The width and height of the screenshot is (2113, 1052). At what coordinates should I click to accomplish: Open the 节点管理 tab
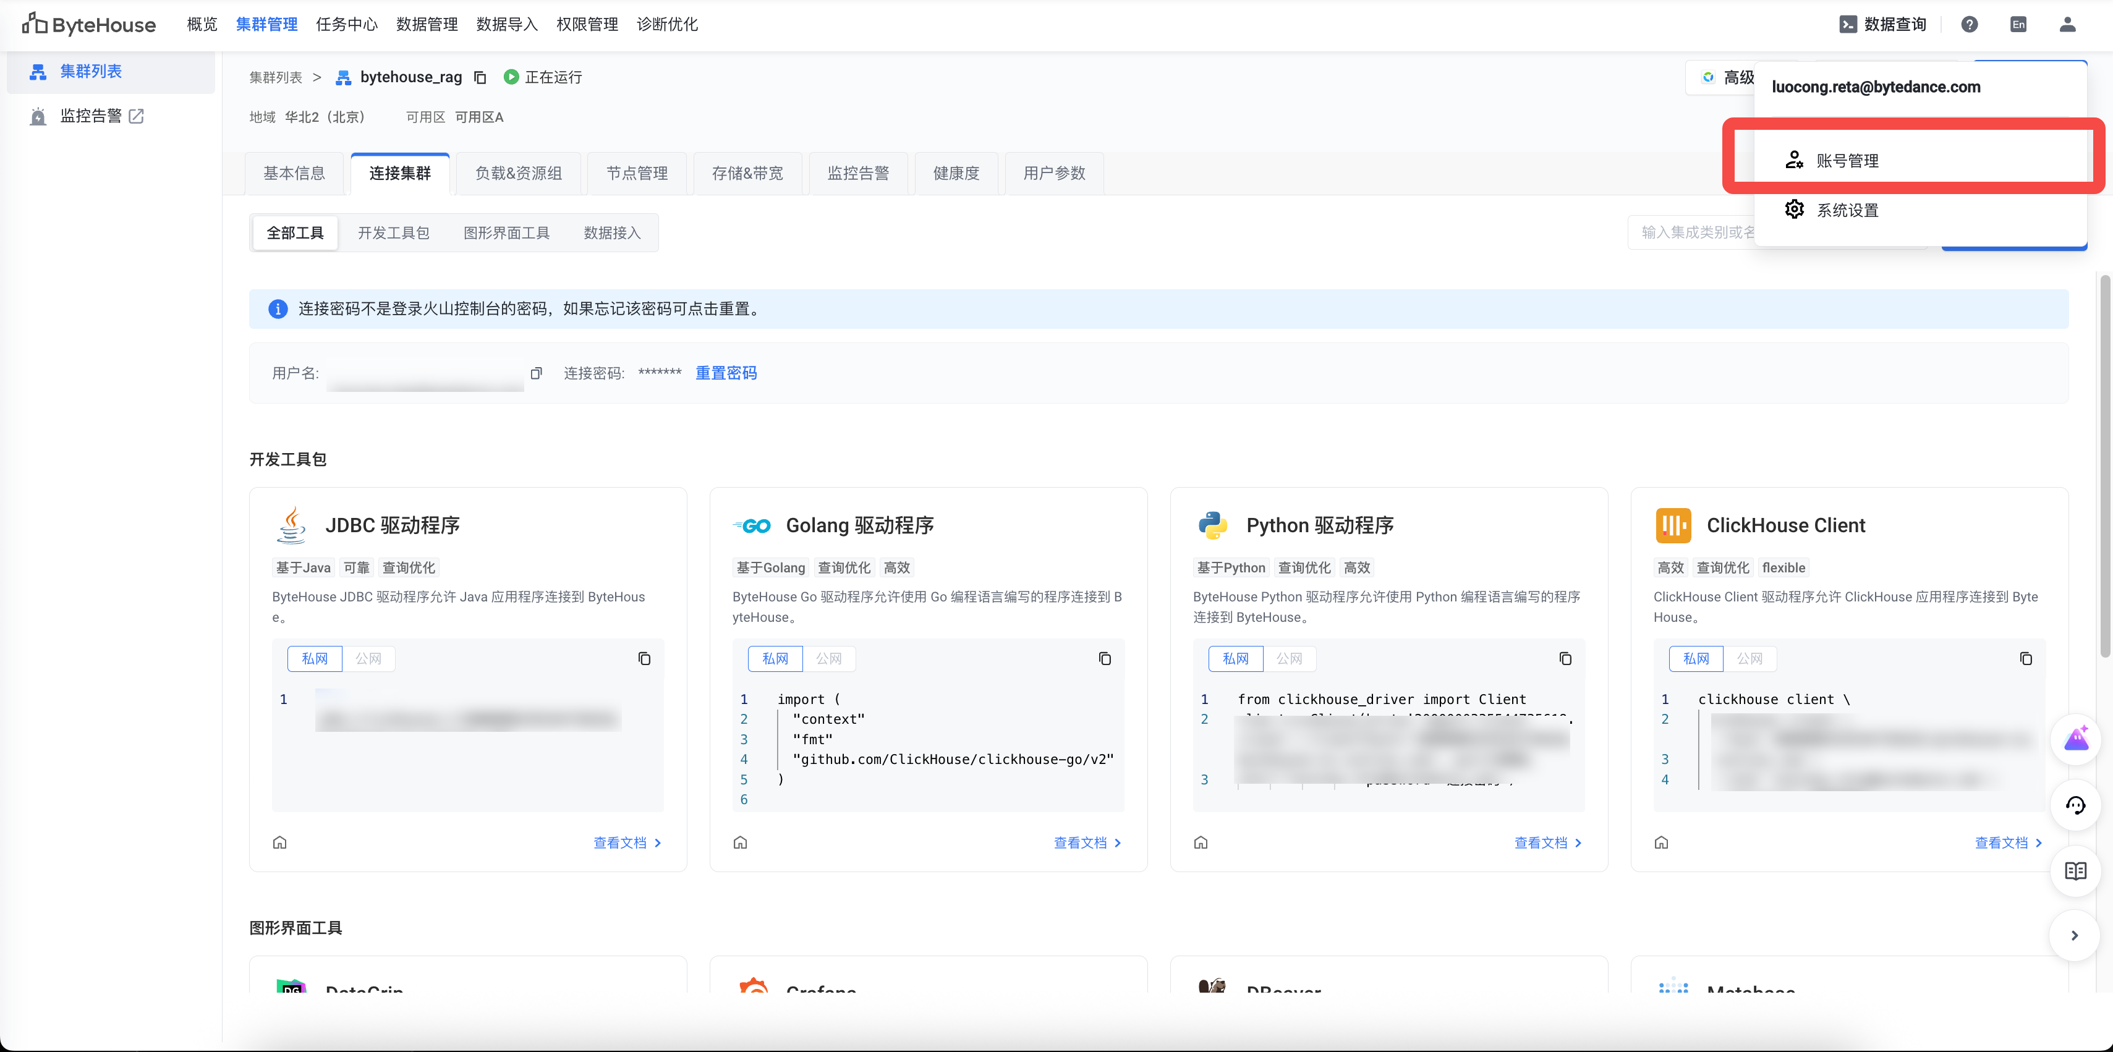tap(637, 173)
